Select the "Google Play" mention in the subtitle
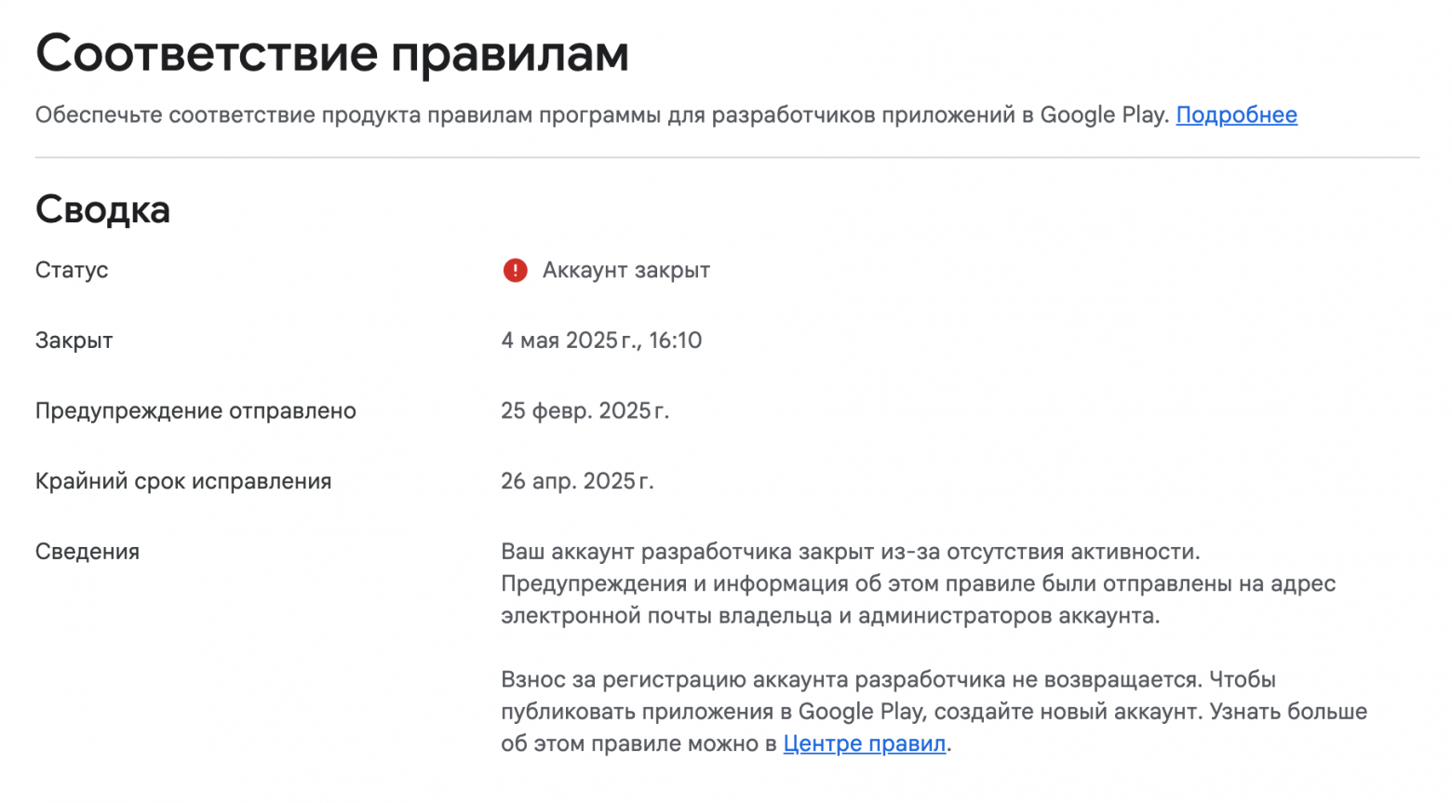 pyautogui.click(x=1104, y=114)
